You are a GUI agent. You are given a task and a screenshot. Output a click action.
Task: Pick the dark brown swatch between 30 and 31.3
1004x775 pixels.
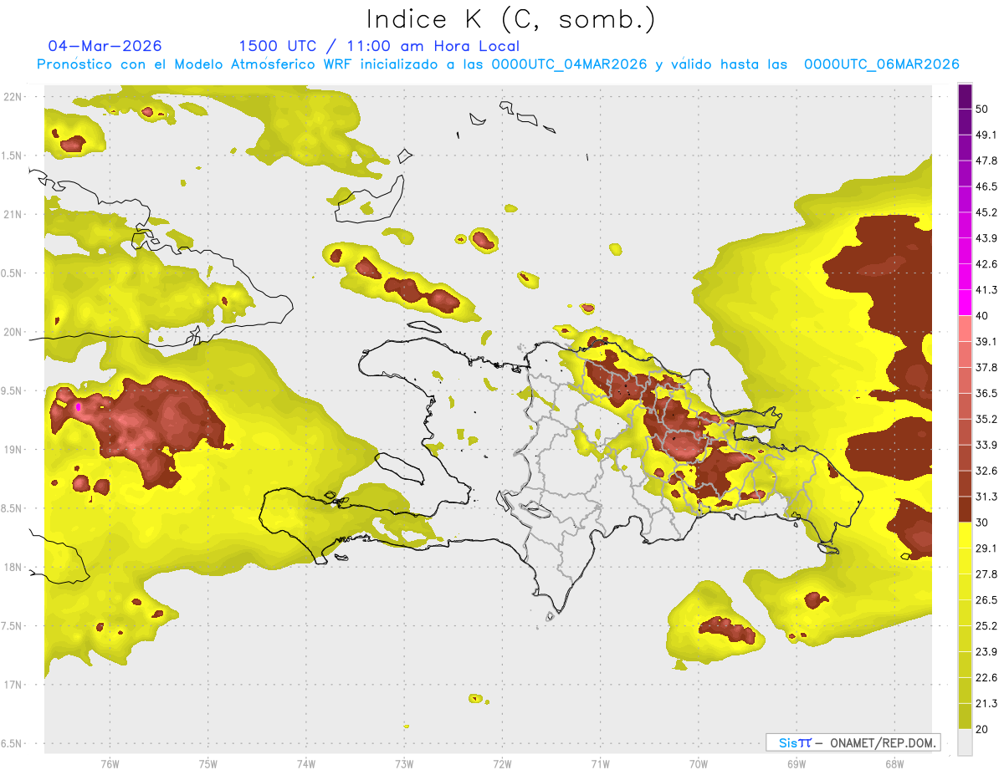point(965,509)
